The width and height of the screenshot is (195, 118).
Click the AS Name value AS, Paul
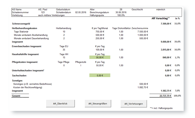point(43,9)
